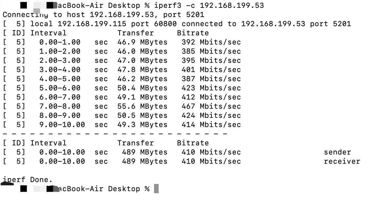
Task: Click port 60800 in the connection line
Action: (165, 24)
